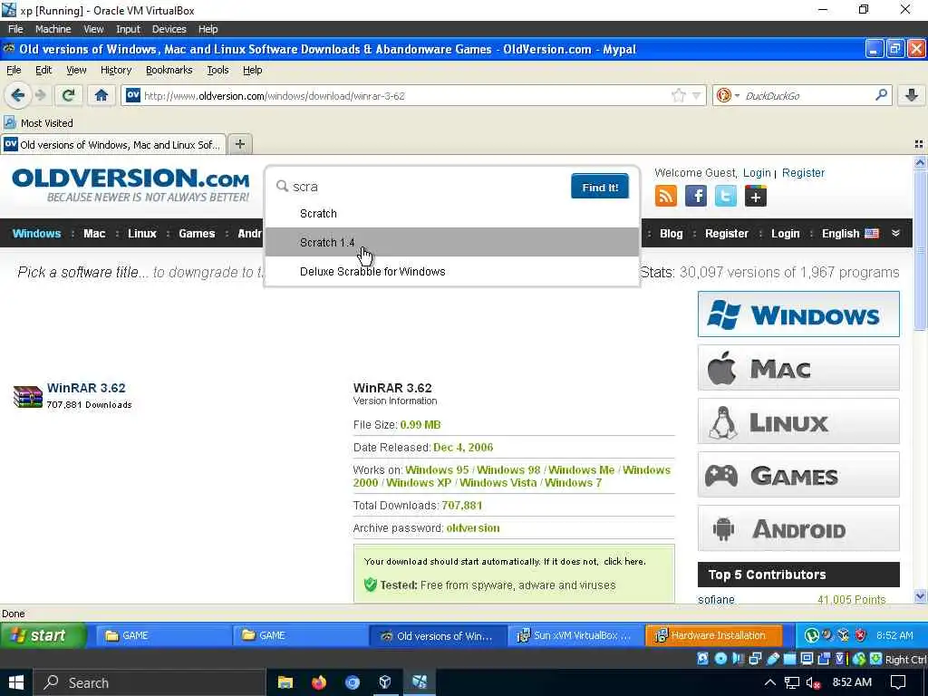This screenshot has width=928, height=696.
Task: Switch to Sun xVM VirtualBox taskbar item
Action: [577, 635]
